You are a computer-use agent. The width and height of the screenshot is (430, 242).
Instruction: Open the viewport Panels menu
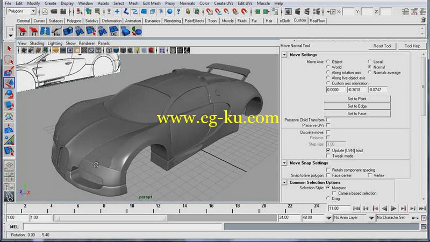coord(104,44)
